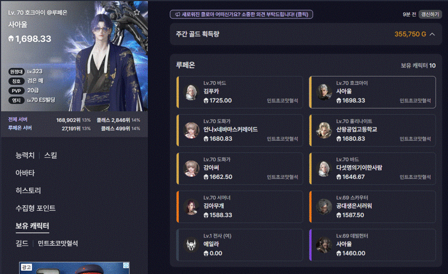Open the 아바타 menu item
The image size is (448, 274).
point(25,173)
